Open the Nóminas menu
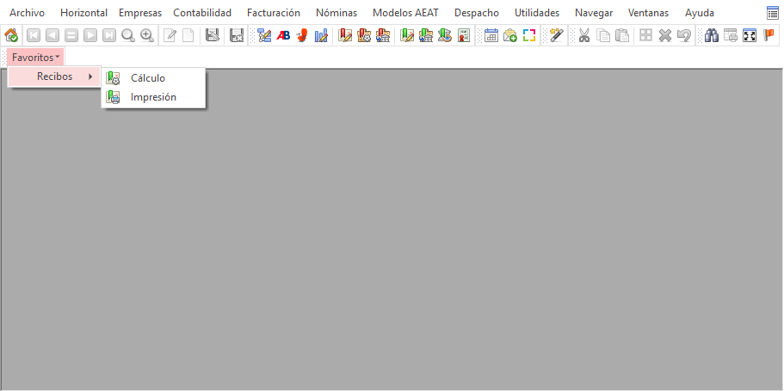 click(336, 13)
